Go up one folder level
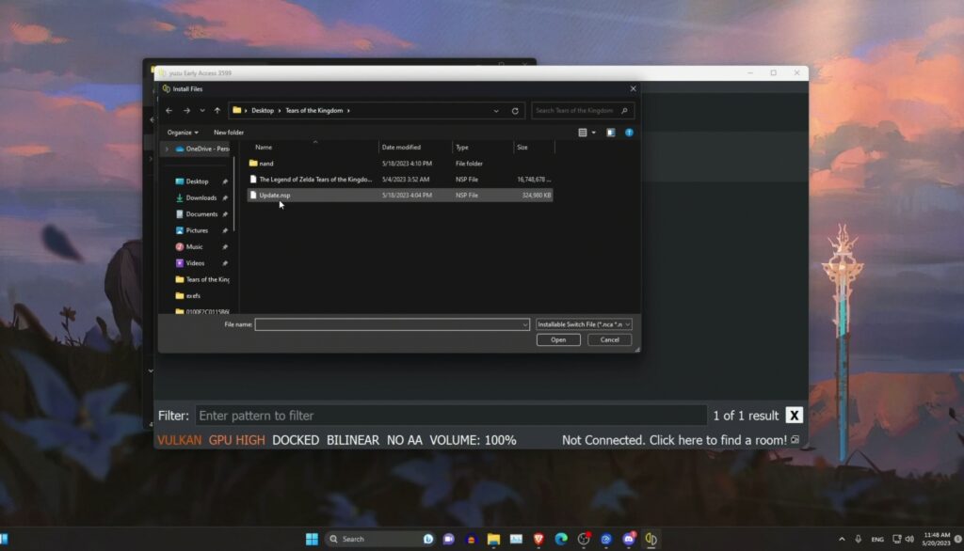964x551 pixels. coord(217,111)
